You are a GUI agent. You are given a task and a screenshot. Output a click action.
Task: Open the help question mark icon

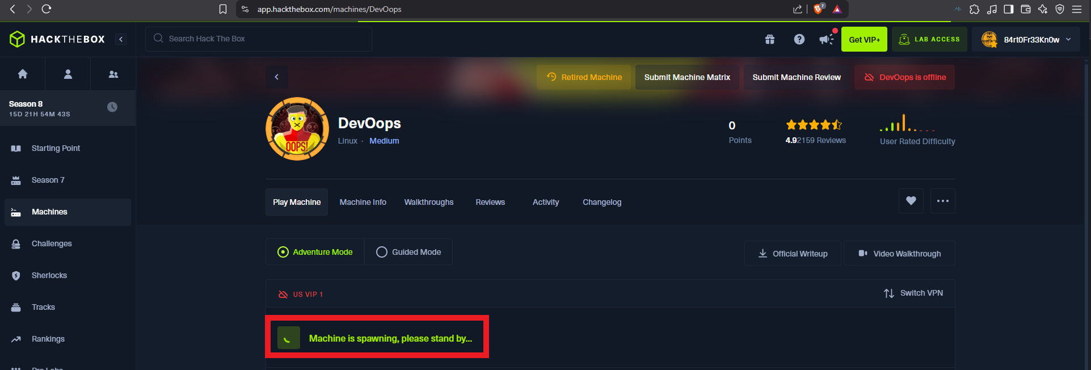pos(799,39)
